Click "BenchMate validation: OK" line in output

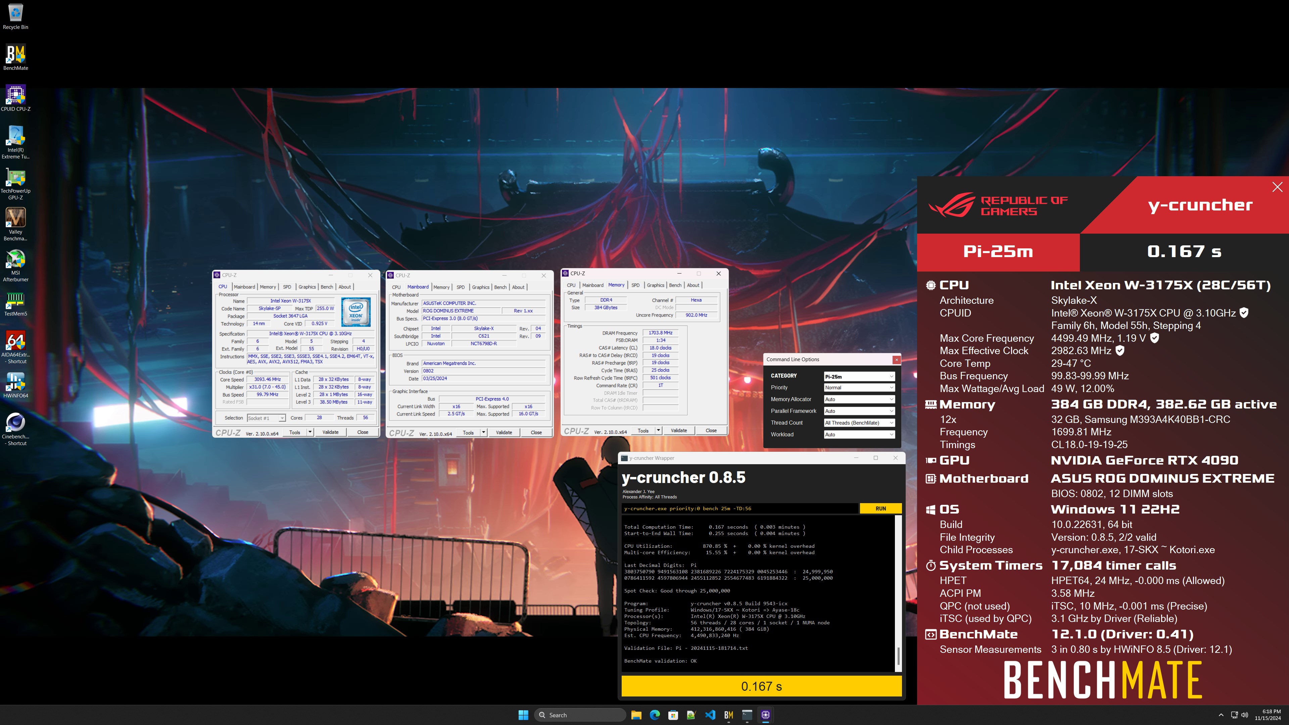click(x=660, y=661)
